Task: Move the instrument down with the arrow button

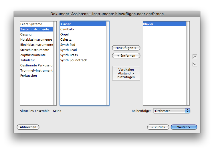Action: 195,64
